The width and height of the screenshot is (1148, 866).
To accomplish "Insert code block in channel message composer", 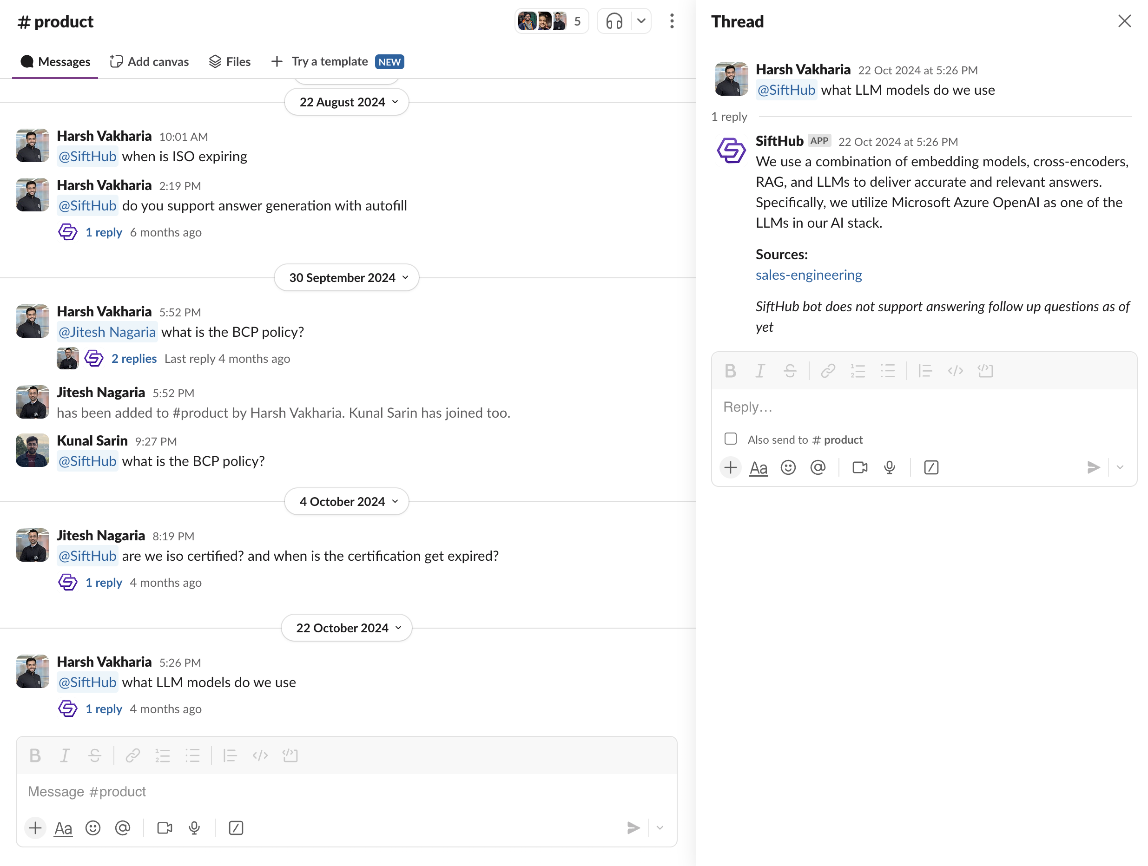I will [290, 755].
